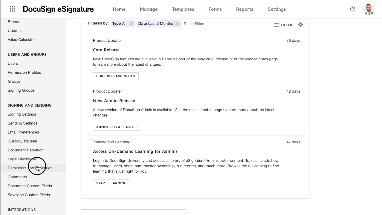The image size is (382, 215).
Task: Open the Reports tab
Action: (x=245, y=9)
